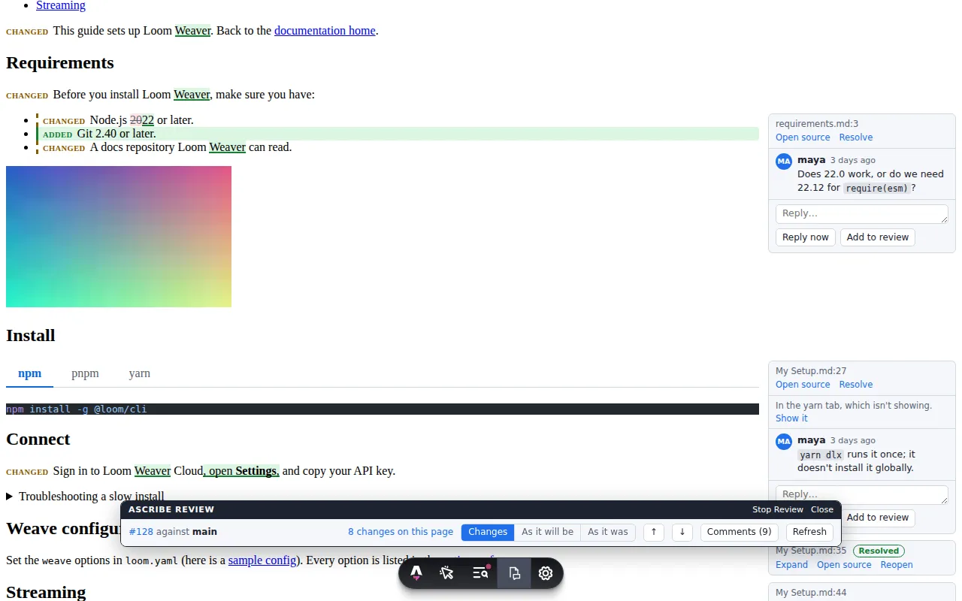Focus the Reply field under yarn dlx comment
962x601 pixels.
pos(861,494)
